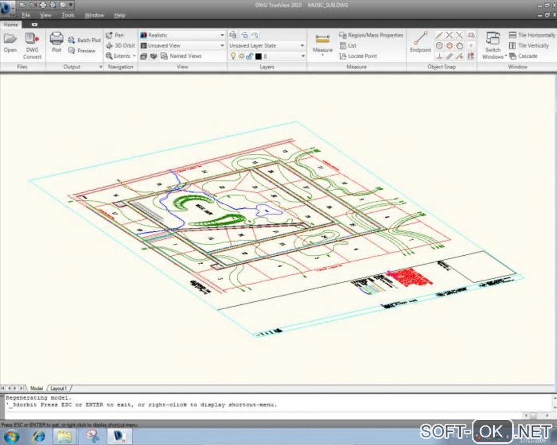This screenshot has height=445, width=557.
Task: Click Tile Horizontally button
Action: [532, 35]
